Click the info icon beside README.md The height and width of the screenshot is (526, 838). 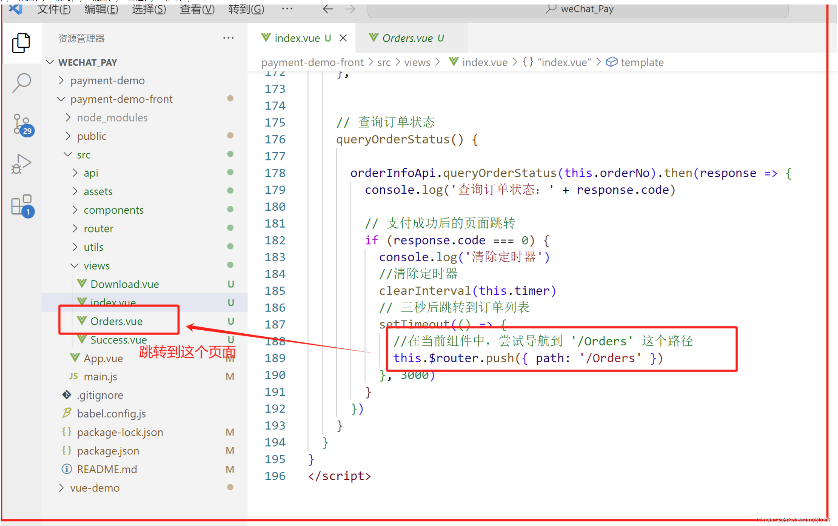click(x=67, y=469)
